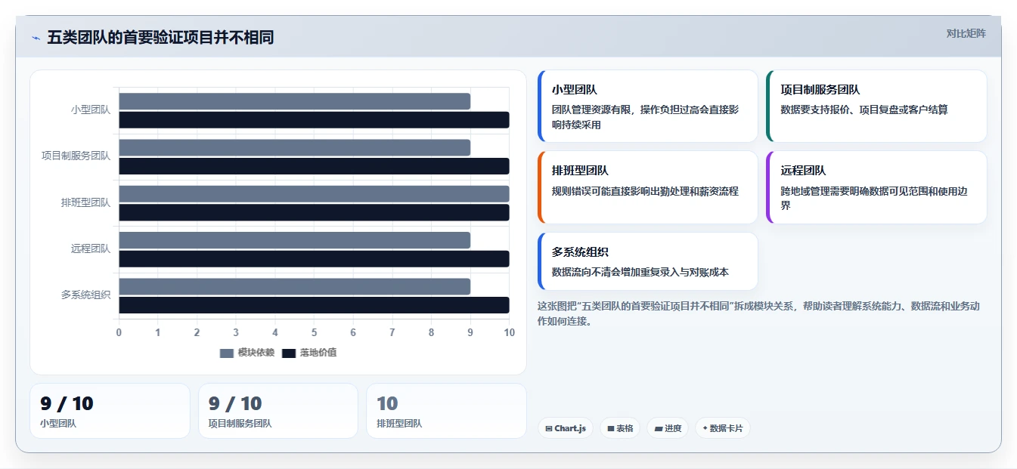
Task: Click the 排班型团队 chart axis label
Action: pyautogui.click(x=85, y=202)
